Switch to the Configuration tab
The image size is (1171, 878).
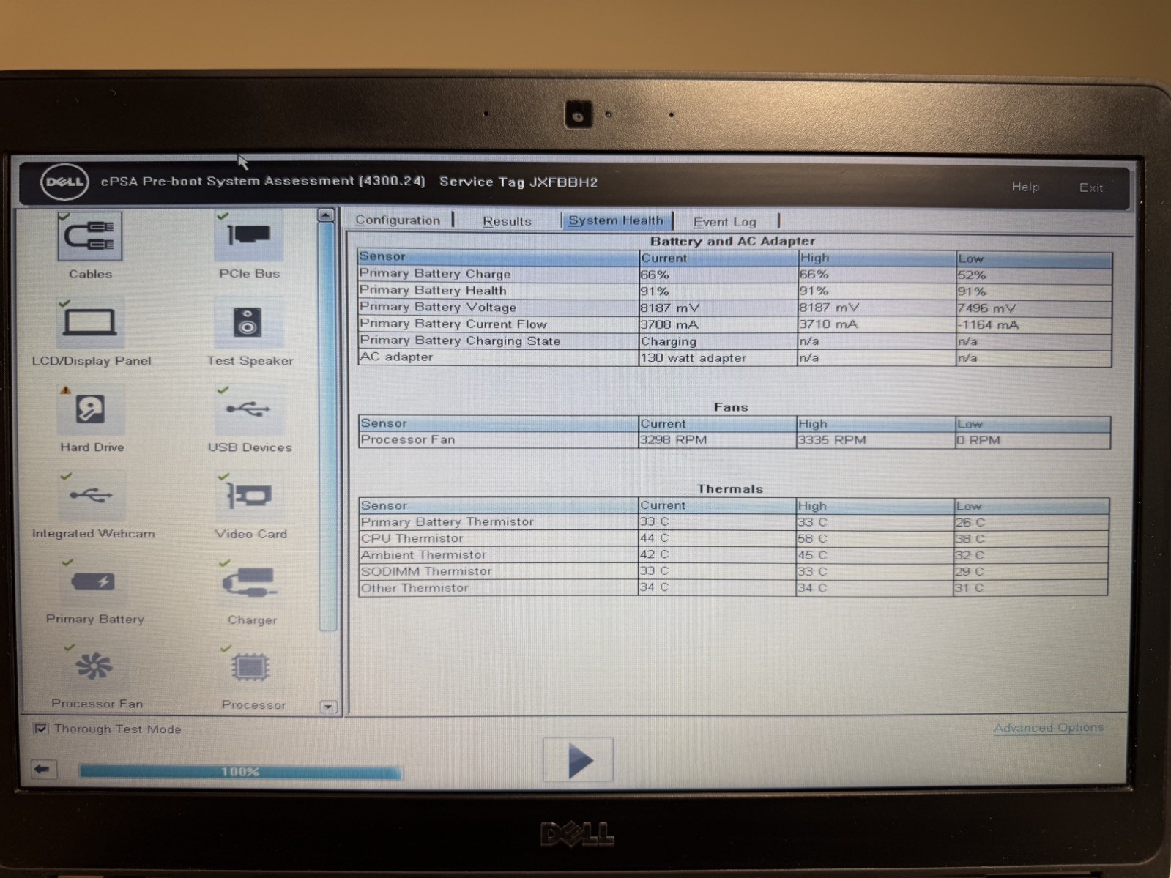click(x=398, y=220)
